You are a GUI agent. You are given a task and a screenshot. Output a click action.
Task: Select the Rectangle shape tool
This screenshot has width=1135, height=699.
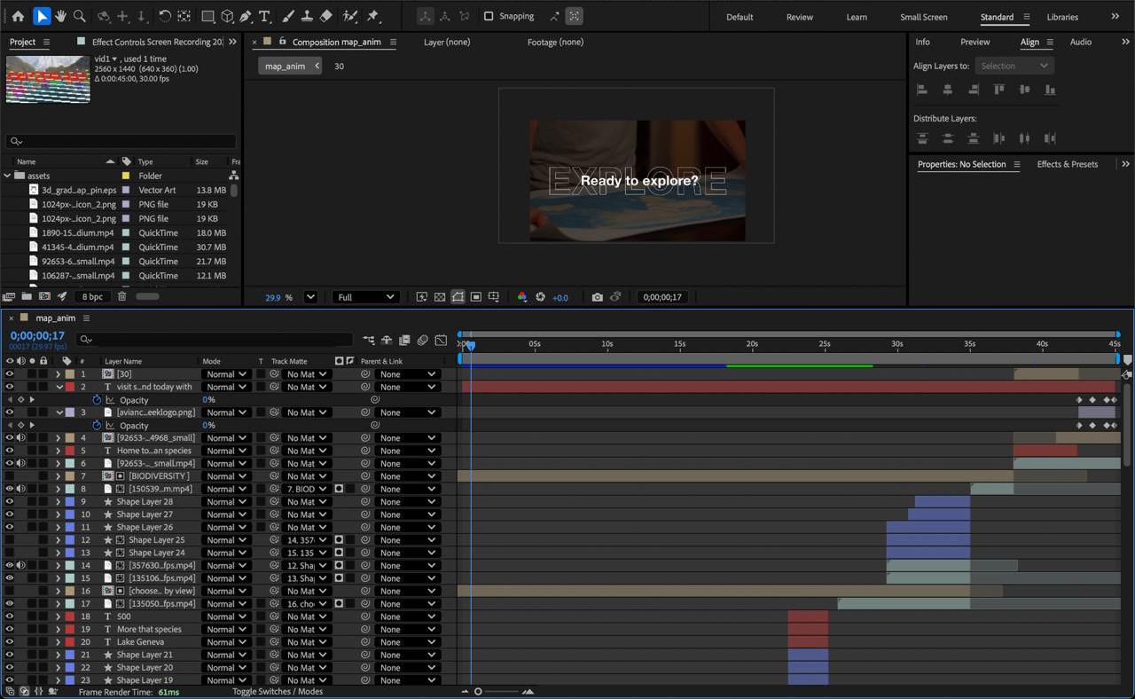click(x=207, y=16)
